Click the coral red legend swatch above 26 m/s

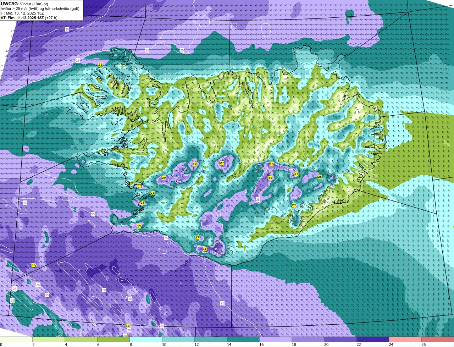438,340
